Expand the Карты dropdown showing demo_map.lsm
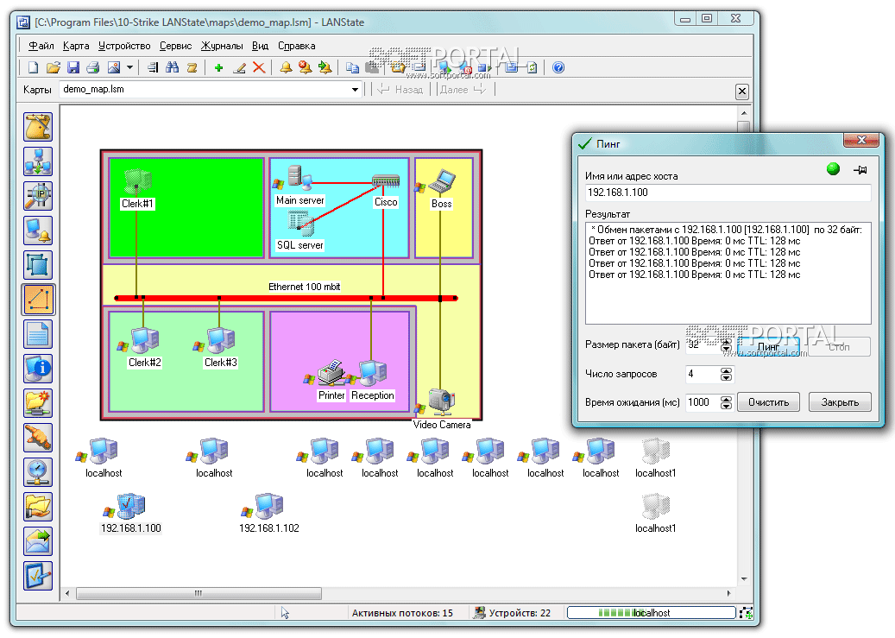The height and width of the screenshot is (638, 895). [355, 90]
